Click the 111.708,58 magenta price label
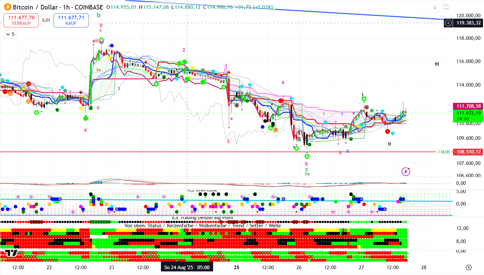Image resolution: width=484 pixels, height=275 pixels. click(468, 106)
